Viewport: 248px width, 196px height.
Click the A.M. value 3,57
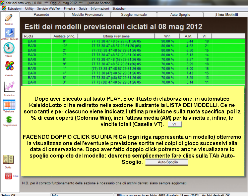click(x=189, y=60)
